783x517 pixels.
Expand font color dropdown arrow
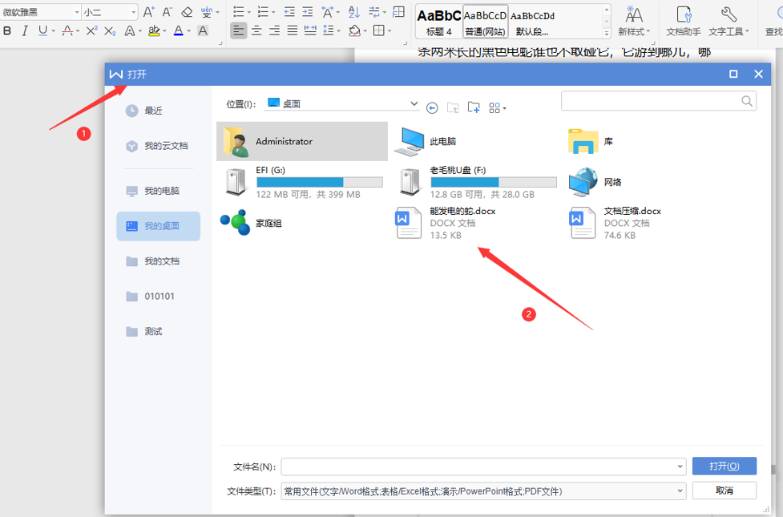coord(189,31)
